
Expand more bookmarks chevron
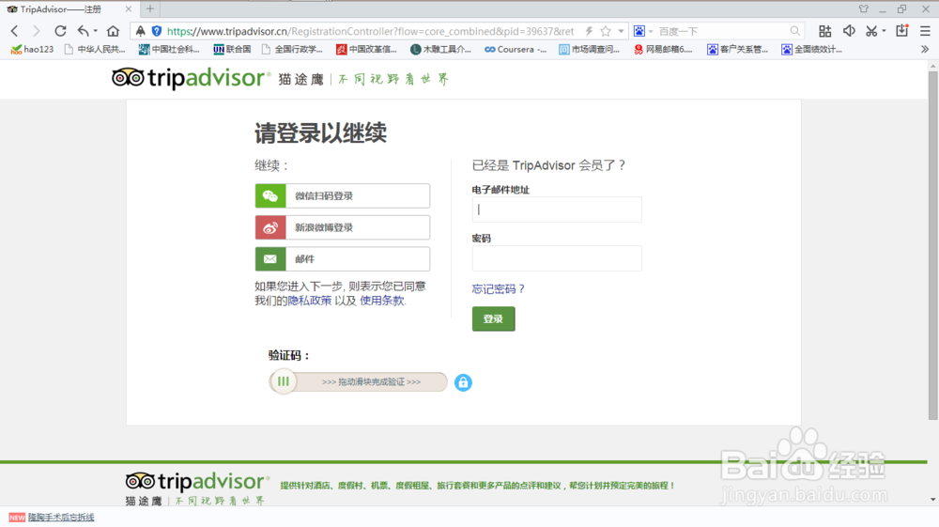click(925, 49)
